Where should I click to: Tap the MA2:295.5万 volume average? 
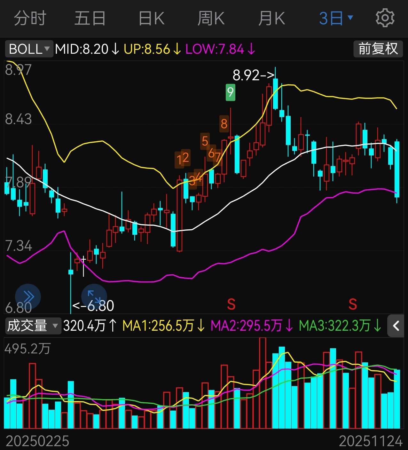[x=252, y=326]
